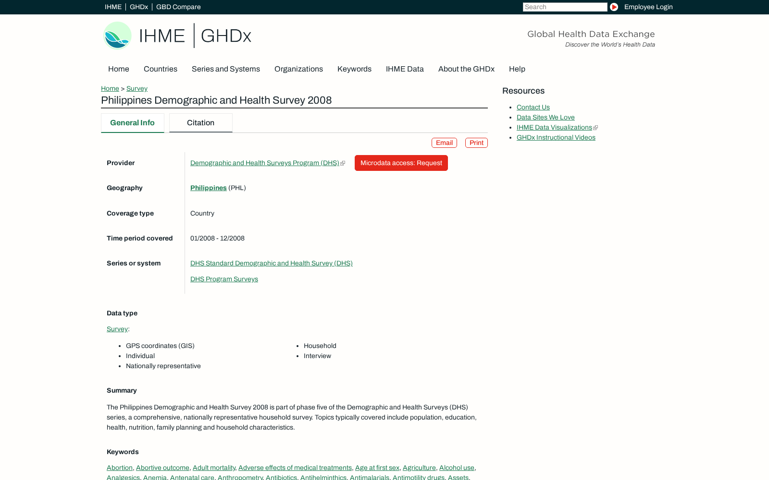
Task: Click the GHDx logo text in header
Action: 226,36
